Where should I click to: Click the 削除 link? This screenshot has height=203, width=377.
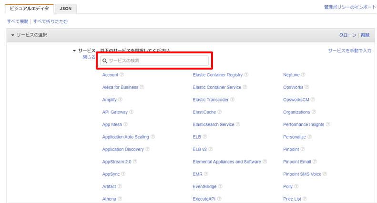pos(365,35)
